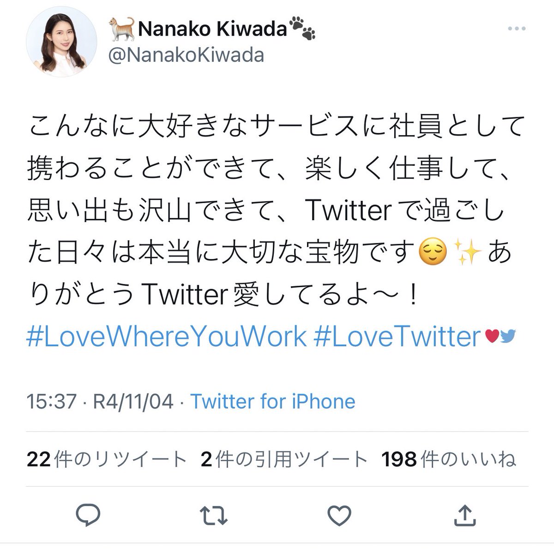Screen dimensions: 554x554
Task: Open Nanako Kiwada's profile picture
Action: point(62,44)
